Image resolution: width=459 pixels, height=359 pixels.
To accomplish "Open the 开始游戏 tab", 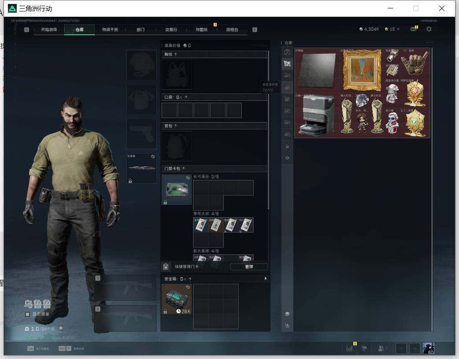I will coord(49,30).
